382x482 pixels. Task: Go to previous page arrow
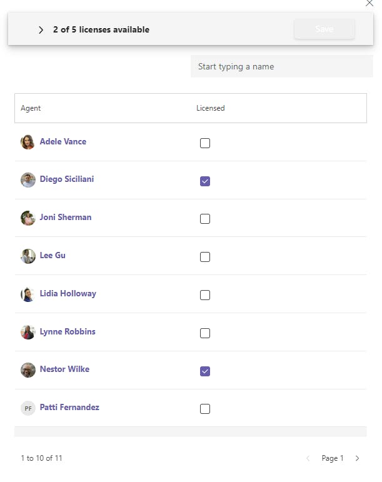click(308, 458)
